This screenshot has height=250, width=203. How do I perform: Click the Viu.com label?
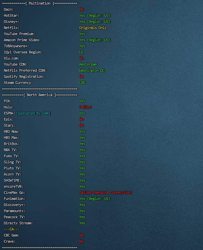pyautogui.click(x=12, y=58)
